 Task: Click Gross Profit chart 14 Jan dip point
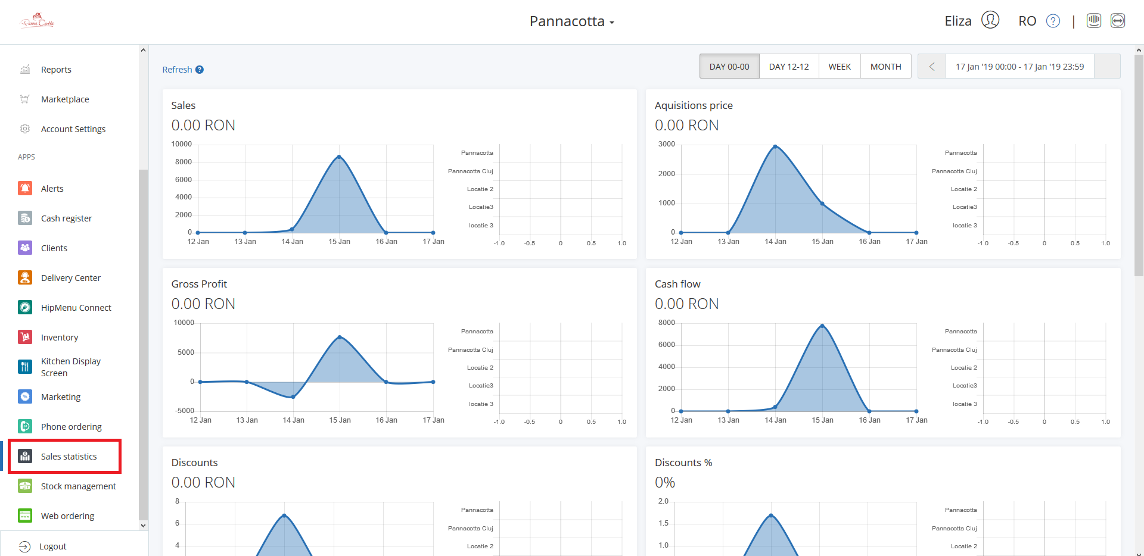[x=293, y=396]
